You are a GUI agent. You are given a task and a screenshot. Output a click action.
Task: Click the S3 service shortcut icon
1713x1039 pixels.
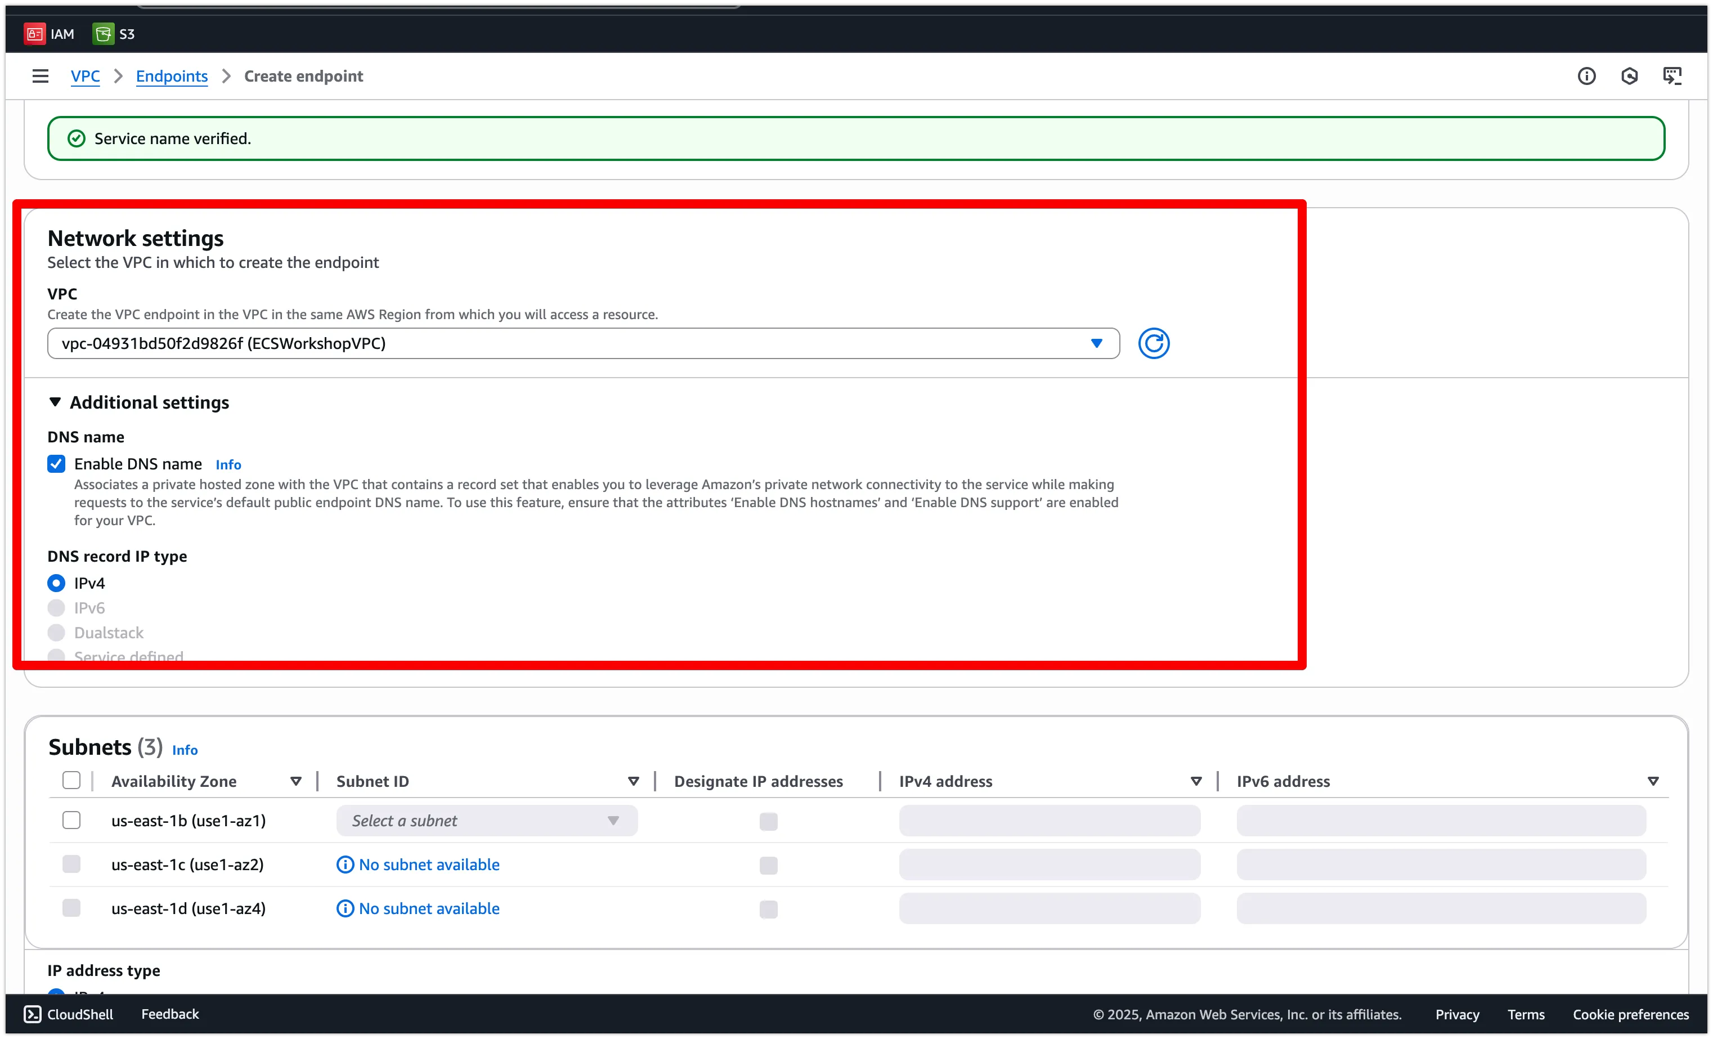coord(103,33)
